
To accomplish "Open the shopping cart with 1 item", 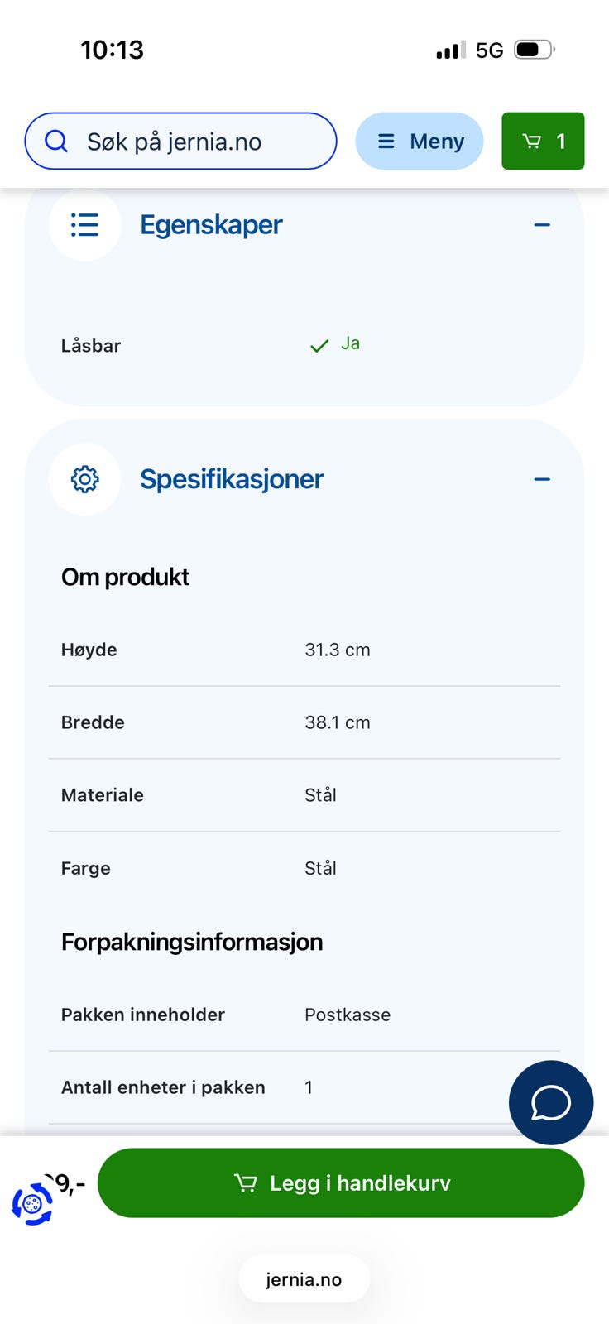I will click(543, 141).
